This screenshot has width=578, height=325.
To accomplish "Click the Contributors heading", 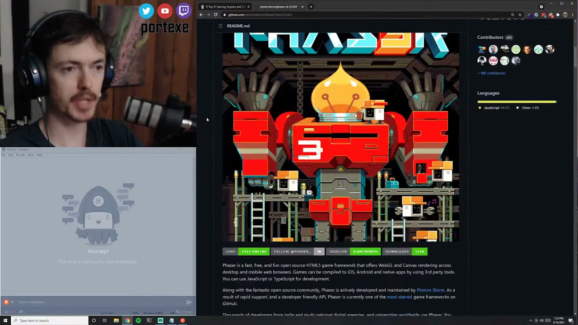I will (490, 37).
